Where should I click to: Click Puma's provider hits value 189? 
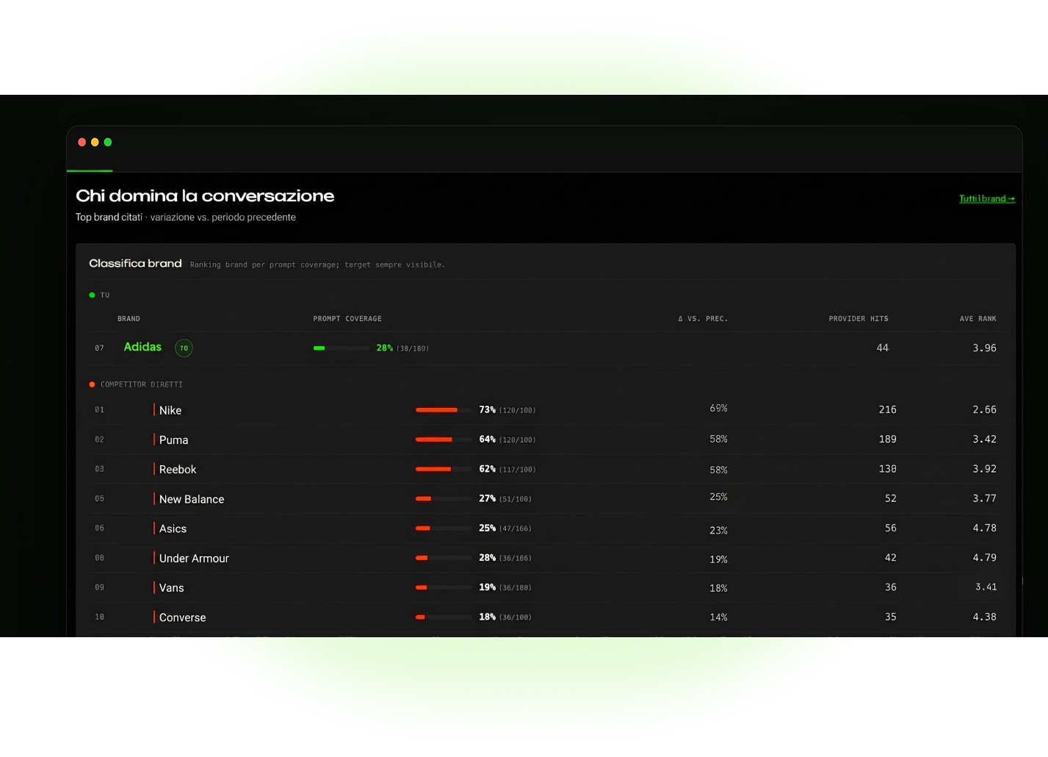click(887, 439)
